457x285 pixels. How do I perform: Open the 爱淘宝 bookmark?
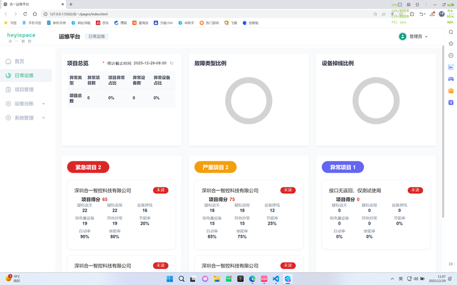click(140, 23)
